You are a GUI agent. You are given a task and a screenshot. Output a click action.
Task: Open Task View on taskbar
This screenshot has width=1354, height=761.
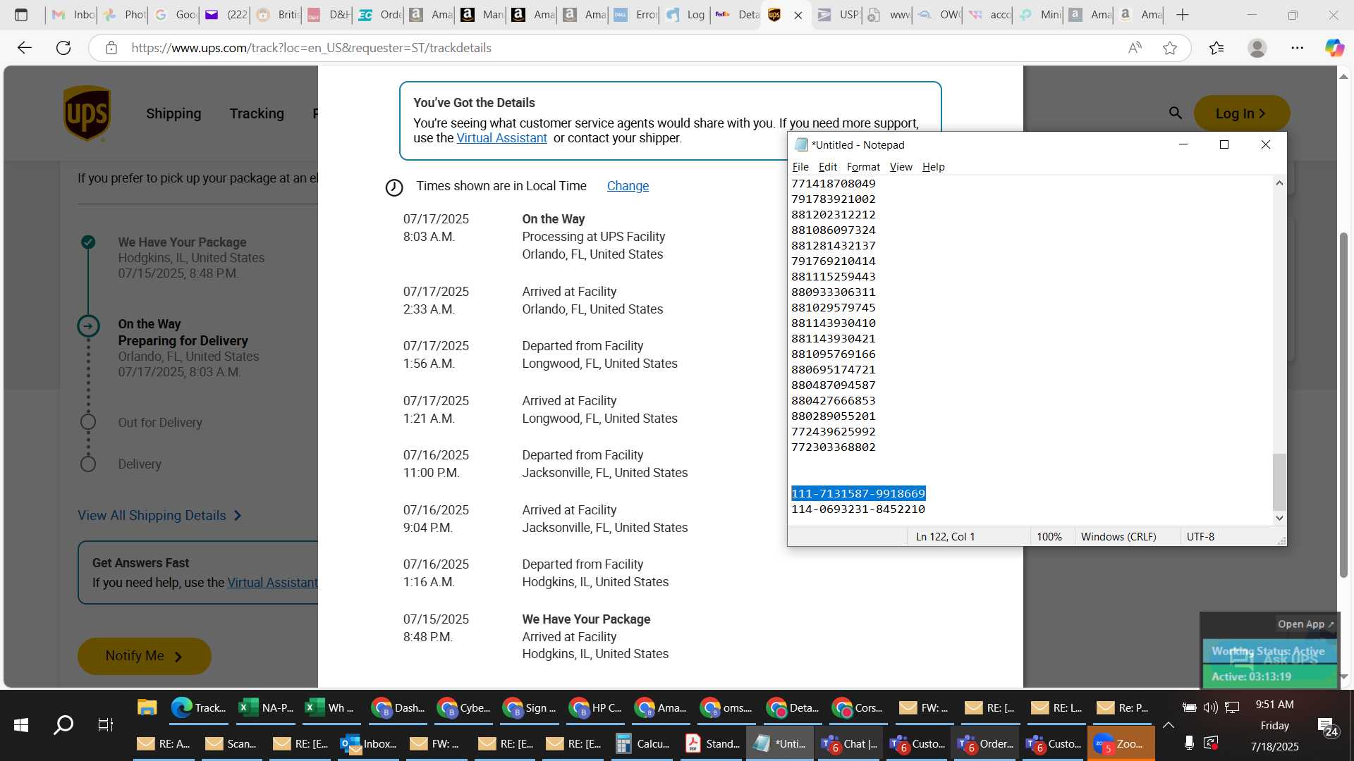click(x=105, y=725)
